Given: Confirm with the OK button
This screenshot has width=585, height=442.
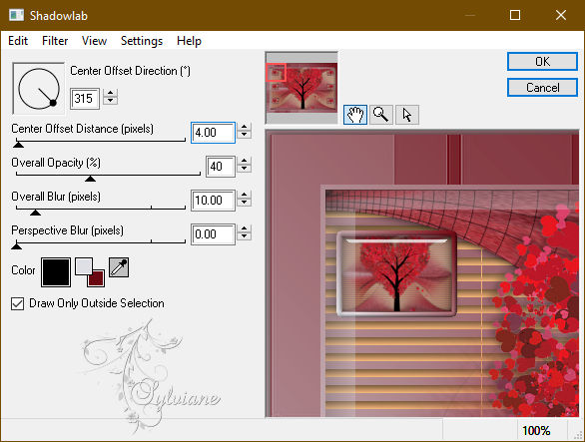Looking at the screenshot, I should [x=542, y=62].
